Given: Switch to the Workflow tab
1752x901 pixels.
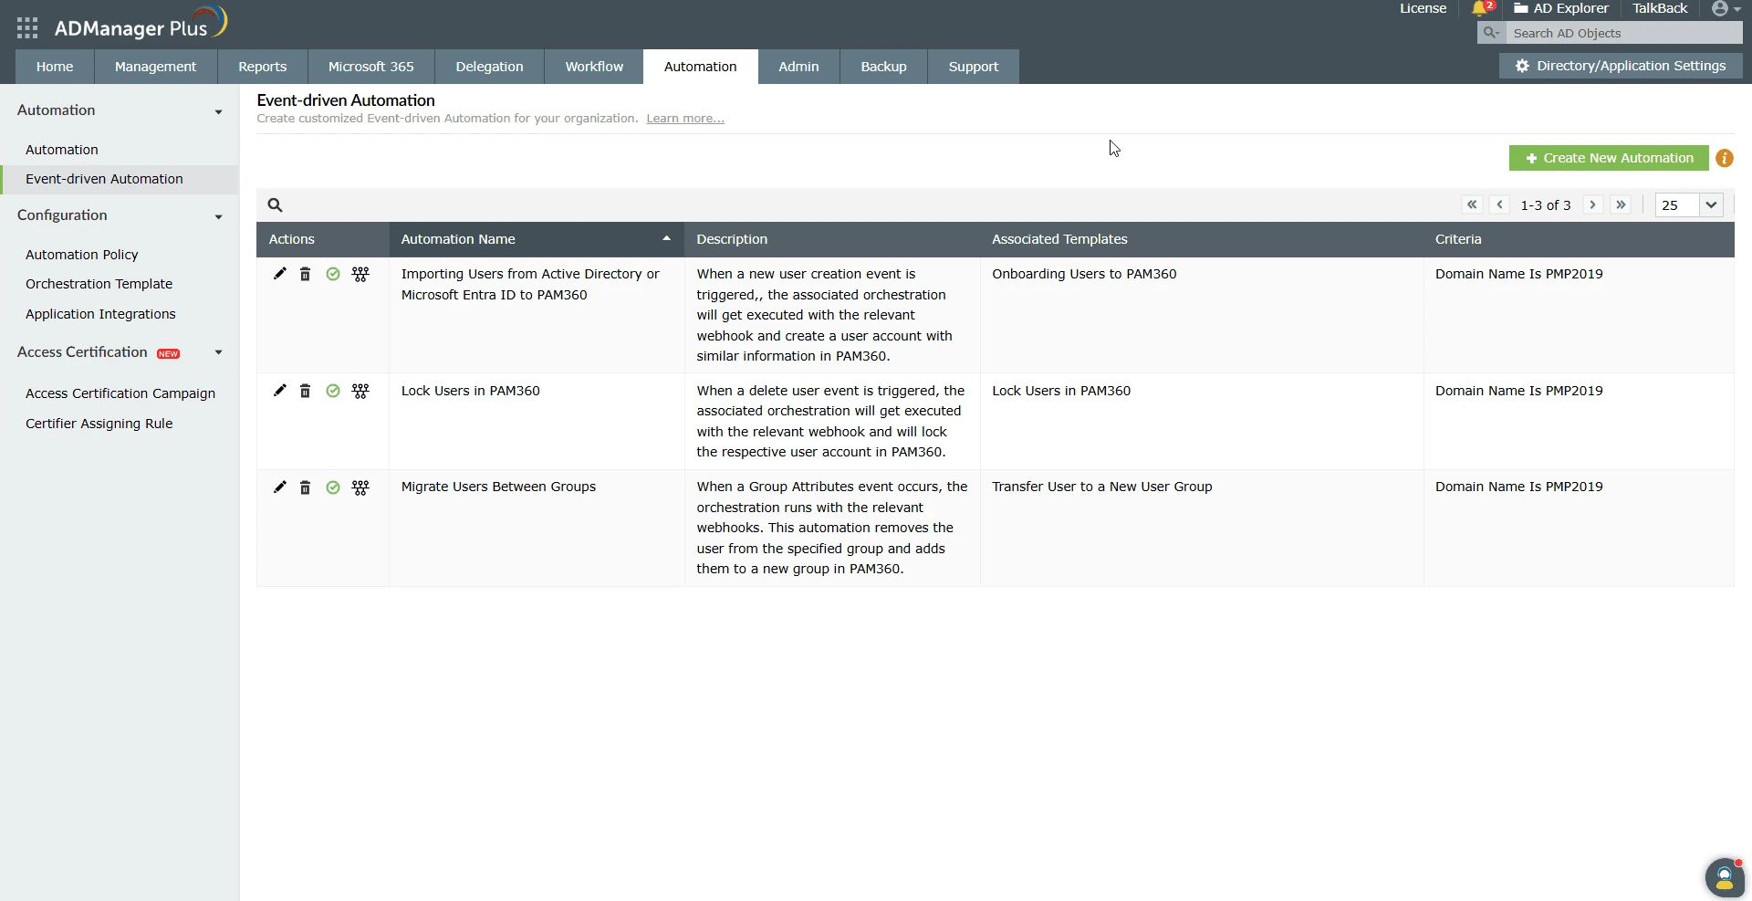Looking at the screenshot, I should (x=593, y=66).
